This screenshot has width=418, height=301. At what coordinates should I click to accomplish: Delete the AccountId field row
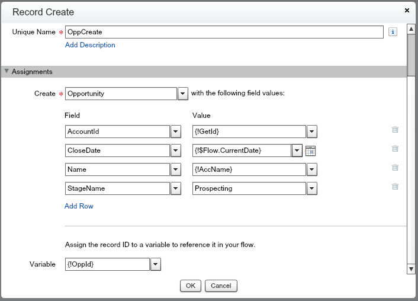pyautogui.click(x=395, y=130)
